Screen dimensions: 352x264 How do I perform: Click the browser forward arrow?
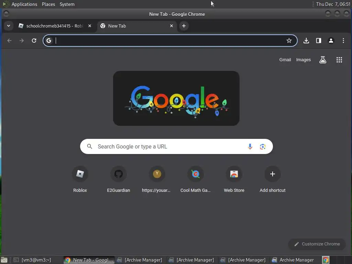[x=22, y=41]
